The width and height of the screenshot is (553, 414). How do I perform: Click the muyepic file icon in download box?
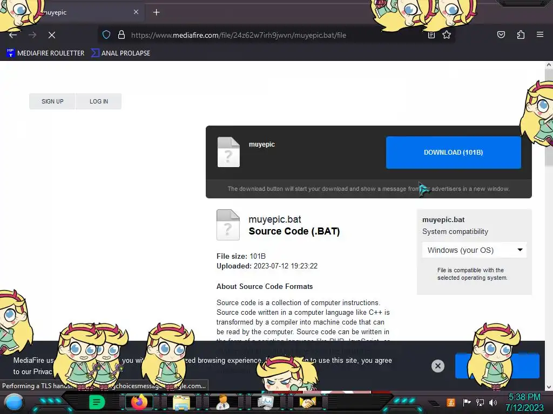click(228, 152)
